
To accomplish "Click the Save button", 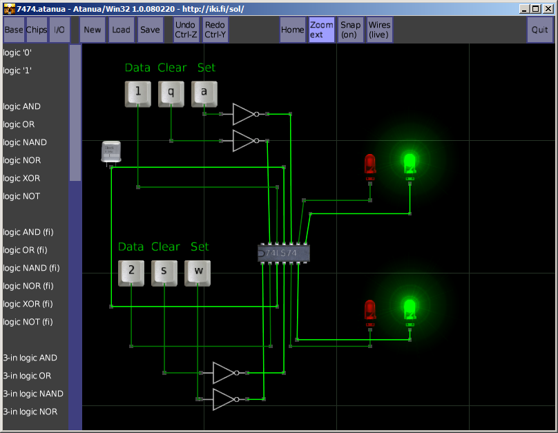I will coord(150,30).
